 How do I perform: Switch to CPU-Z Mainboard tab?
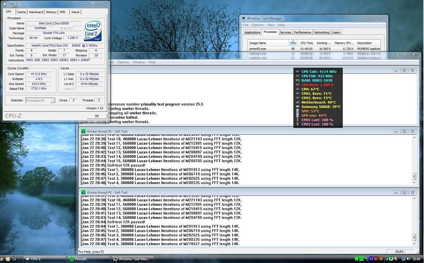click(36, 12)
